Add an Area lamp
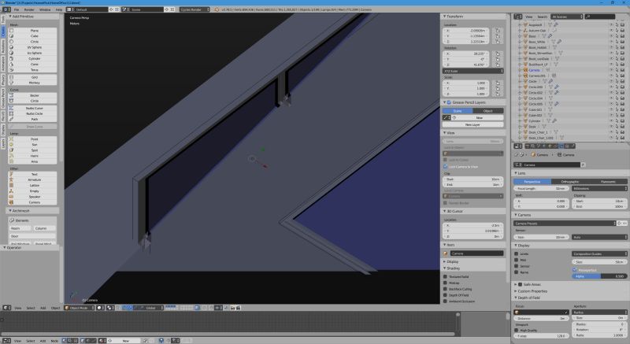Image resolution: width=630 pixels, height=344 pixels. click(32, 161)
